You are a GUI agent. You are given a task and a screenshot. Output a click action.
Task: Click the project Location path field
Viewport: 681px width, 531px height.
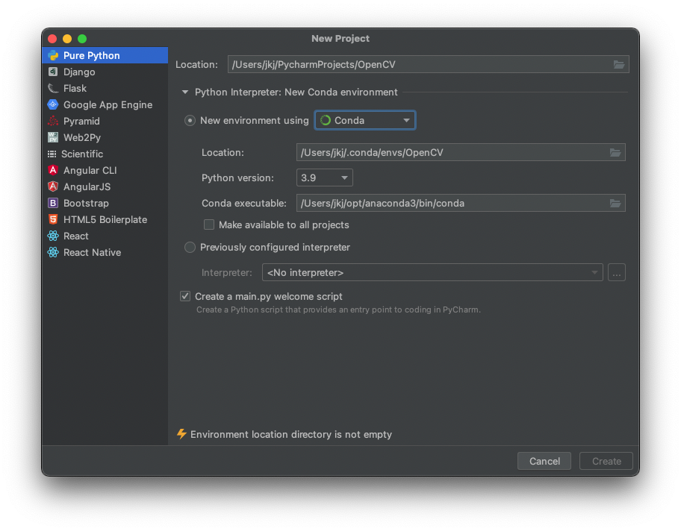tap(428, 65)
